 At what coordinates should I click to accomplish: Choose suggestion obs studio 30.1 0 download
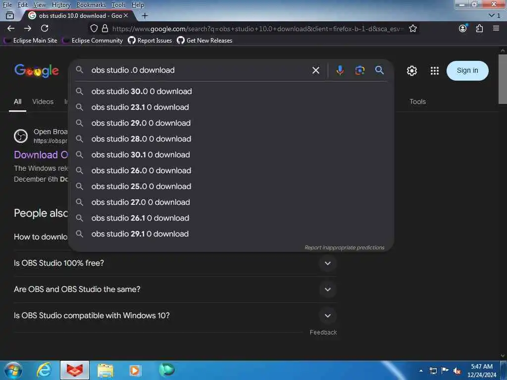(231, 155)
